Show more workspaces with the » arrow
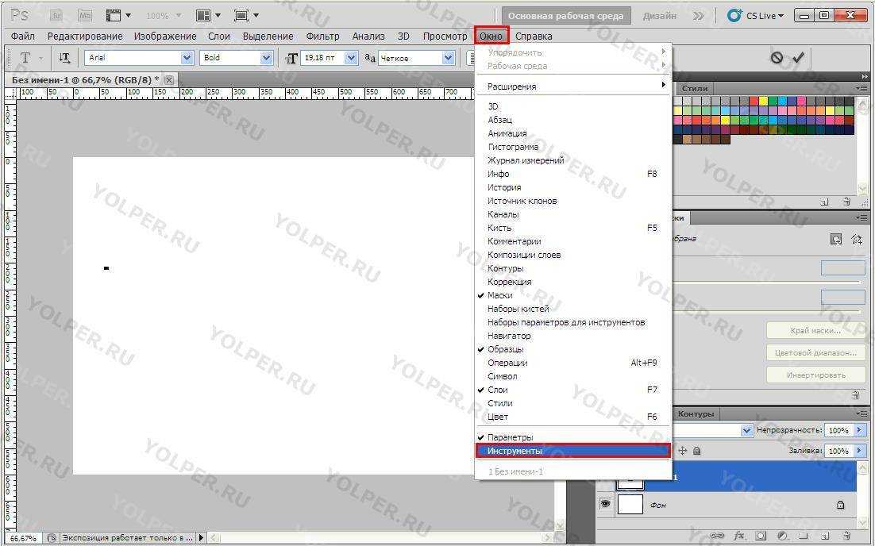Screen dimensions: 875x546 [699, 16]
